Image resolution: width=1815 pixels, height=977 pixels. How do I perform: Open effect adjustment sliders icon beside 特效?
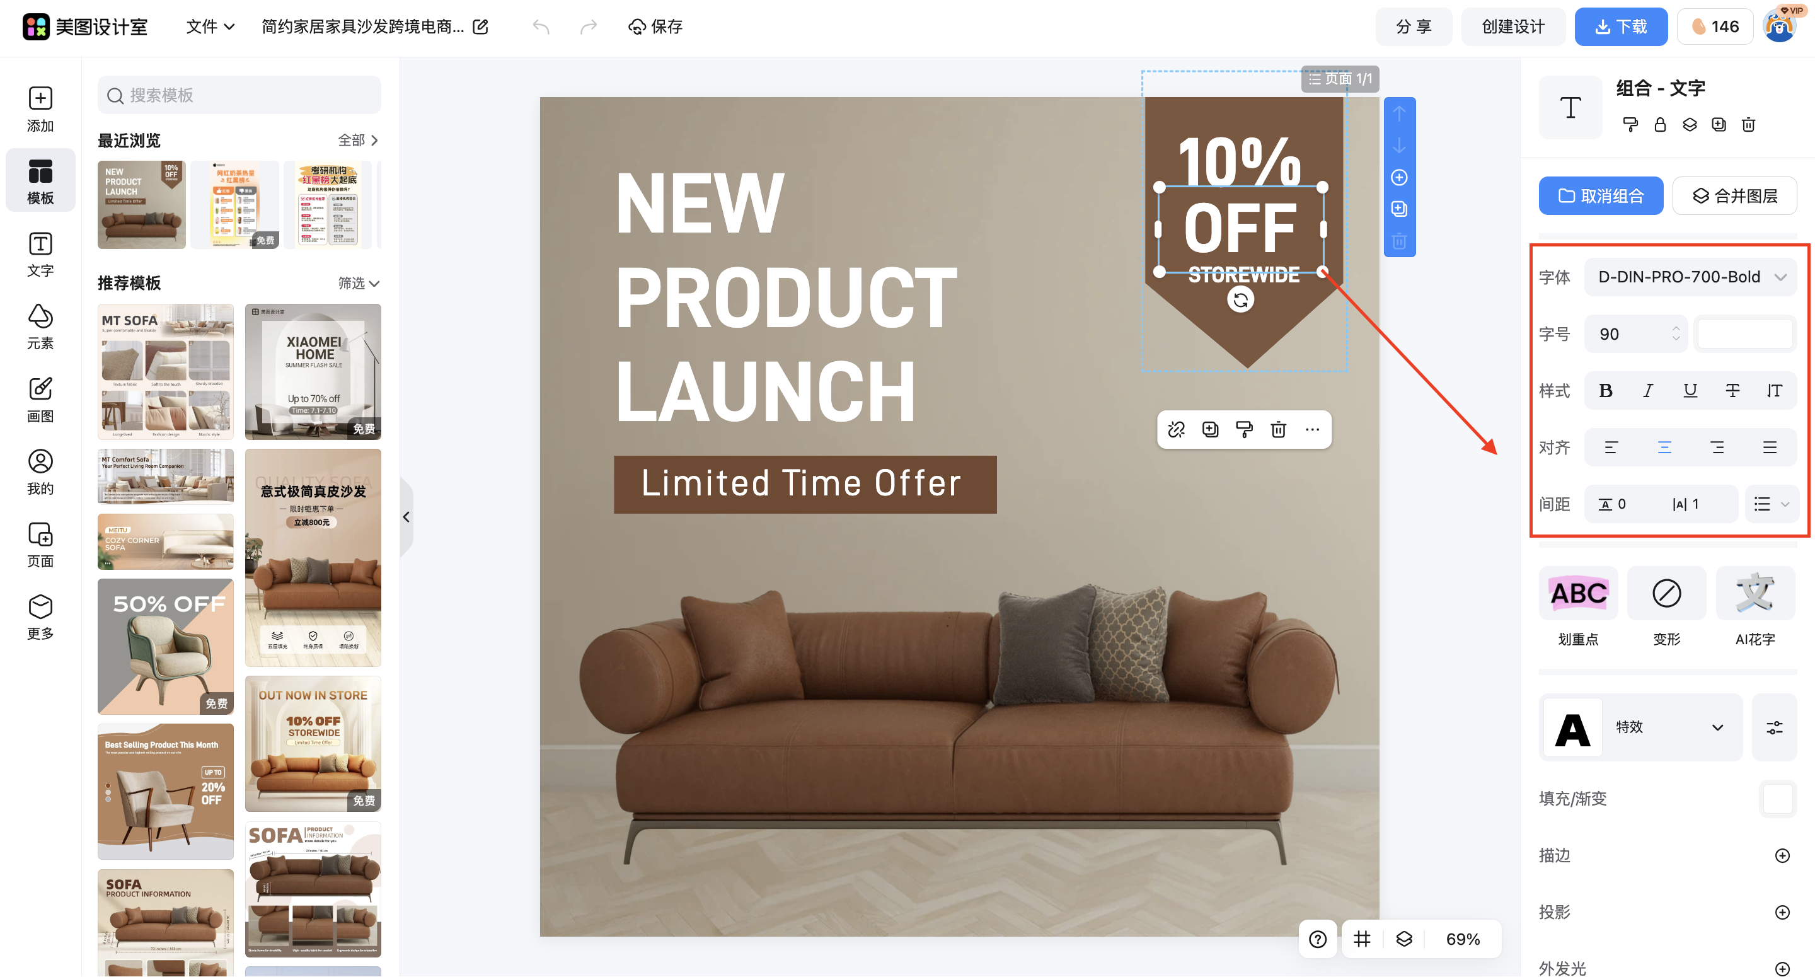1774,727
